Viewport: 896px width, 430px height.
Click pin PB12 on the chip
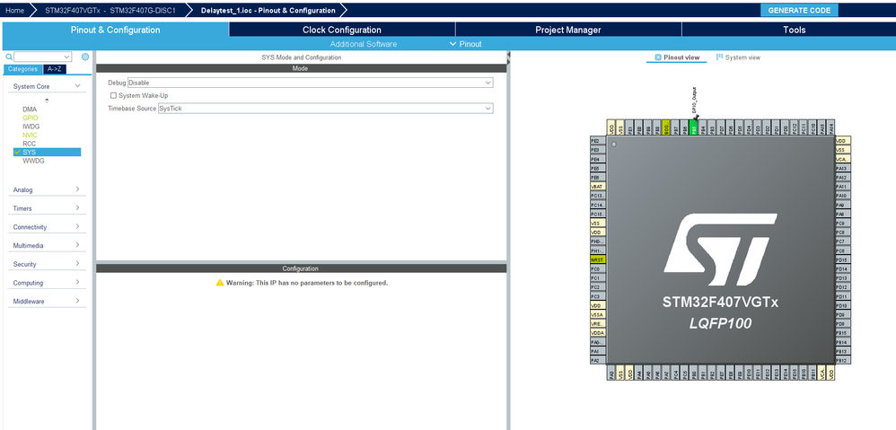coord(843,360)
